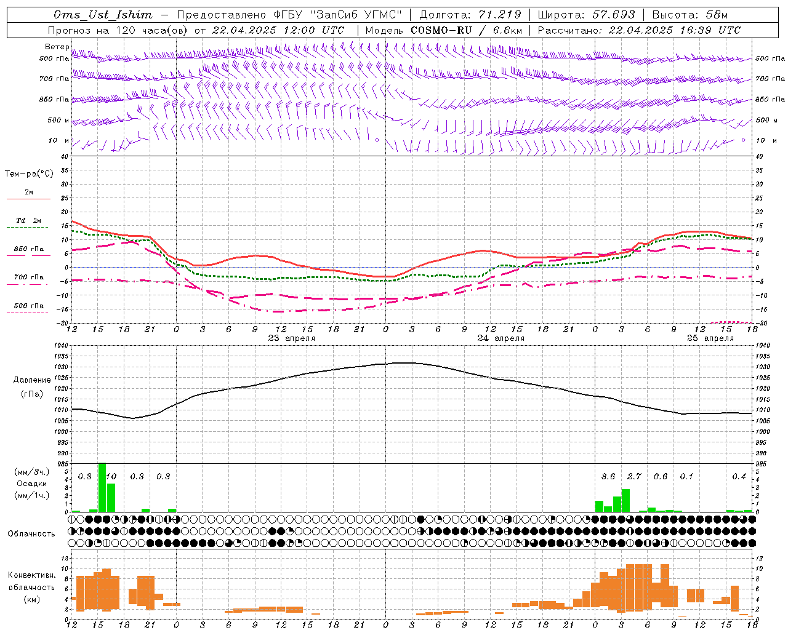The height and width of the screenshot is (630, 788).
Task: Click the (гПа) unit under Давление
Action: pos(31,394)
